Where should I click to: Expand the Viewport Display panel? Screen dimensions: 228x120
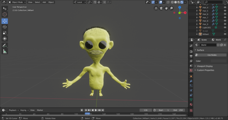pyautogui.click(x=205, y=66)
